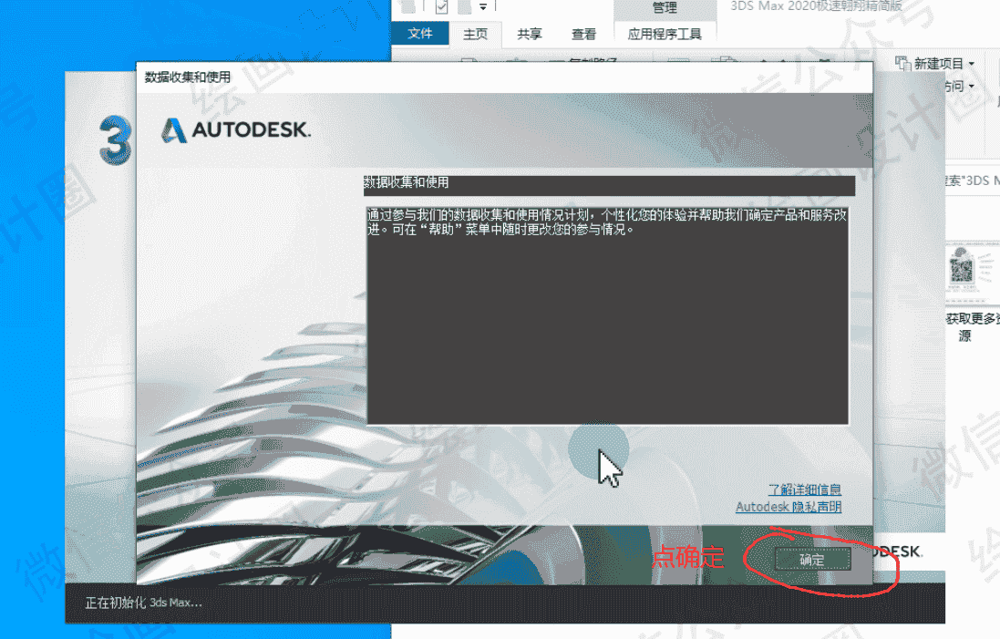Viewport: 1000px width, 639px height.
Task: Switch to the 主页 ribbon tab in Explorer
Action: (475, 34)
